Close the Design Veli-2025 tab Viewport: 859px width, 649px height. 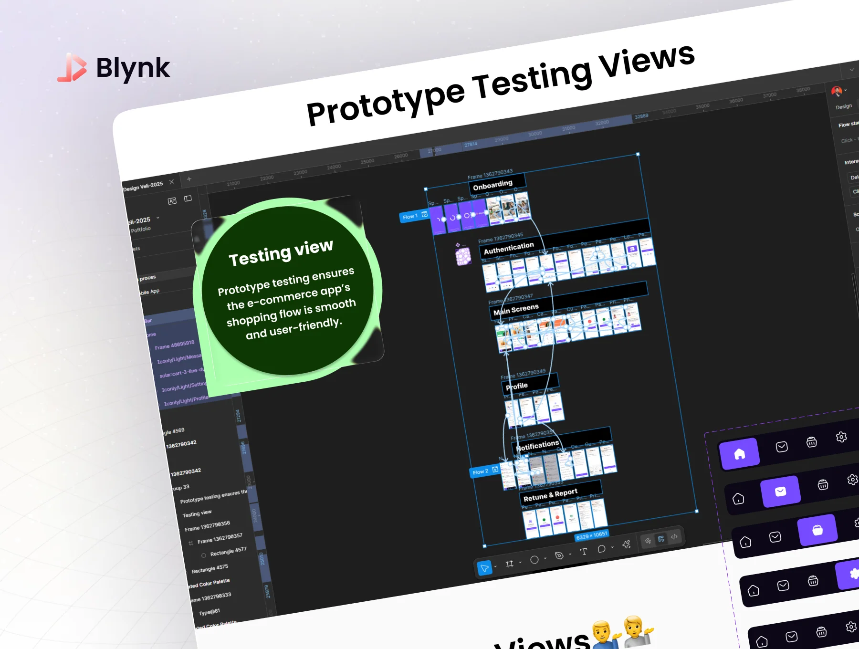(x=172, y=182)
